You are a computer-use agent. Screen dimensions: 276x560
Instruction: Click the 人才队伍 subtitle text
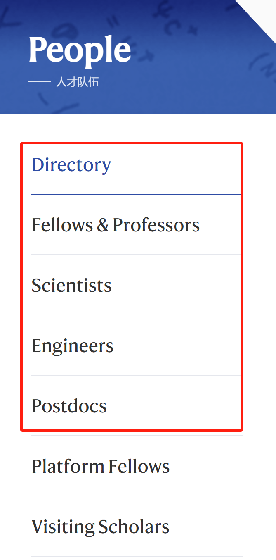click(78, 82)
